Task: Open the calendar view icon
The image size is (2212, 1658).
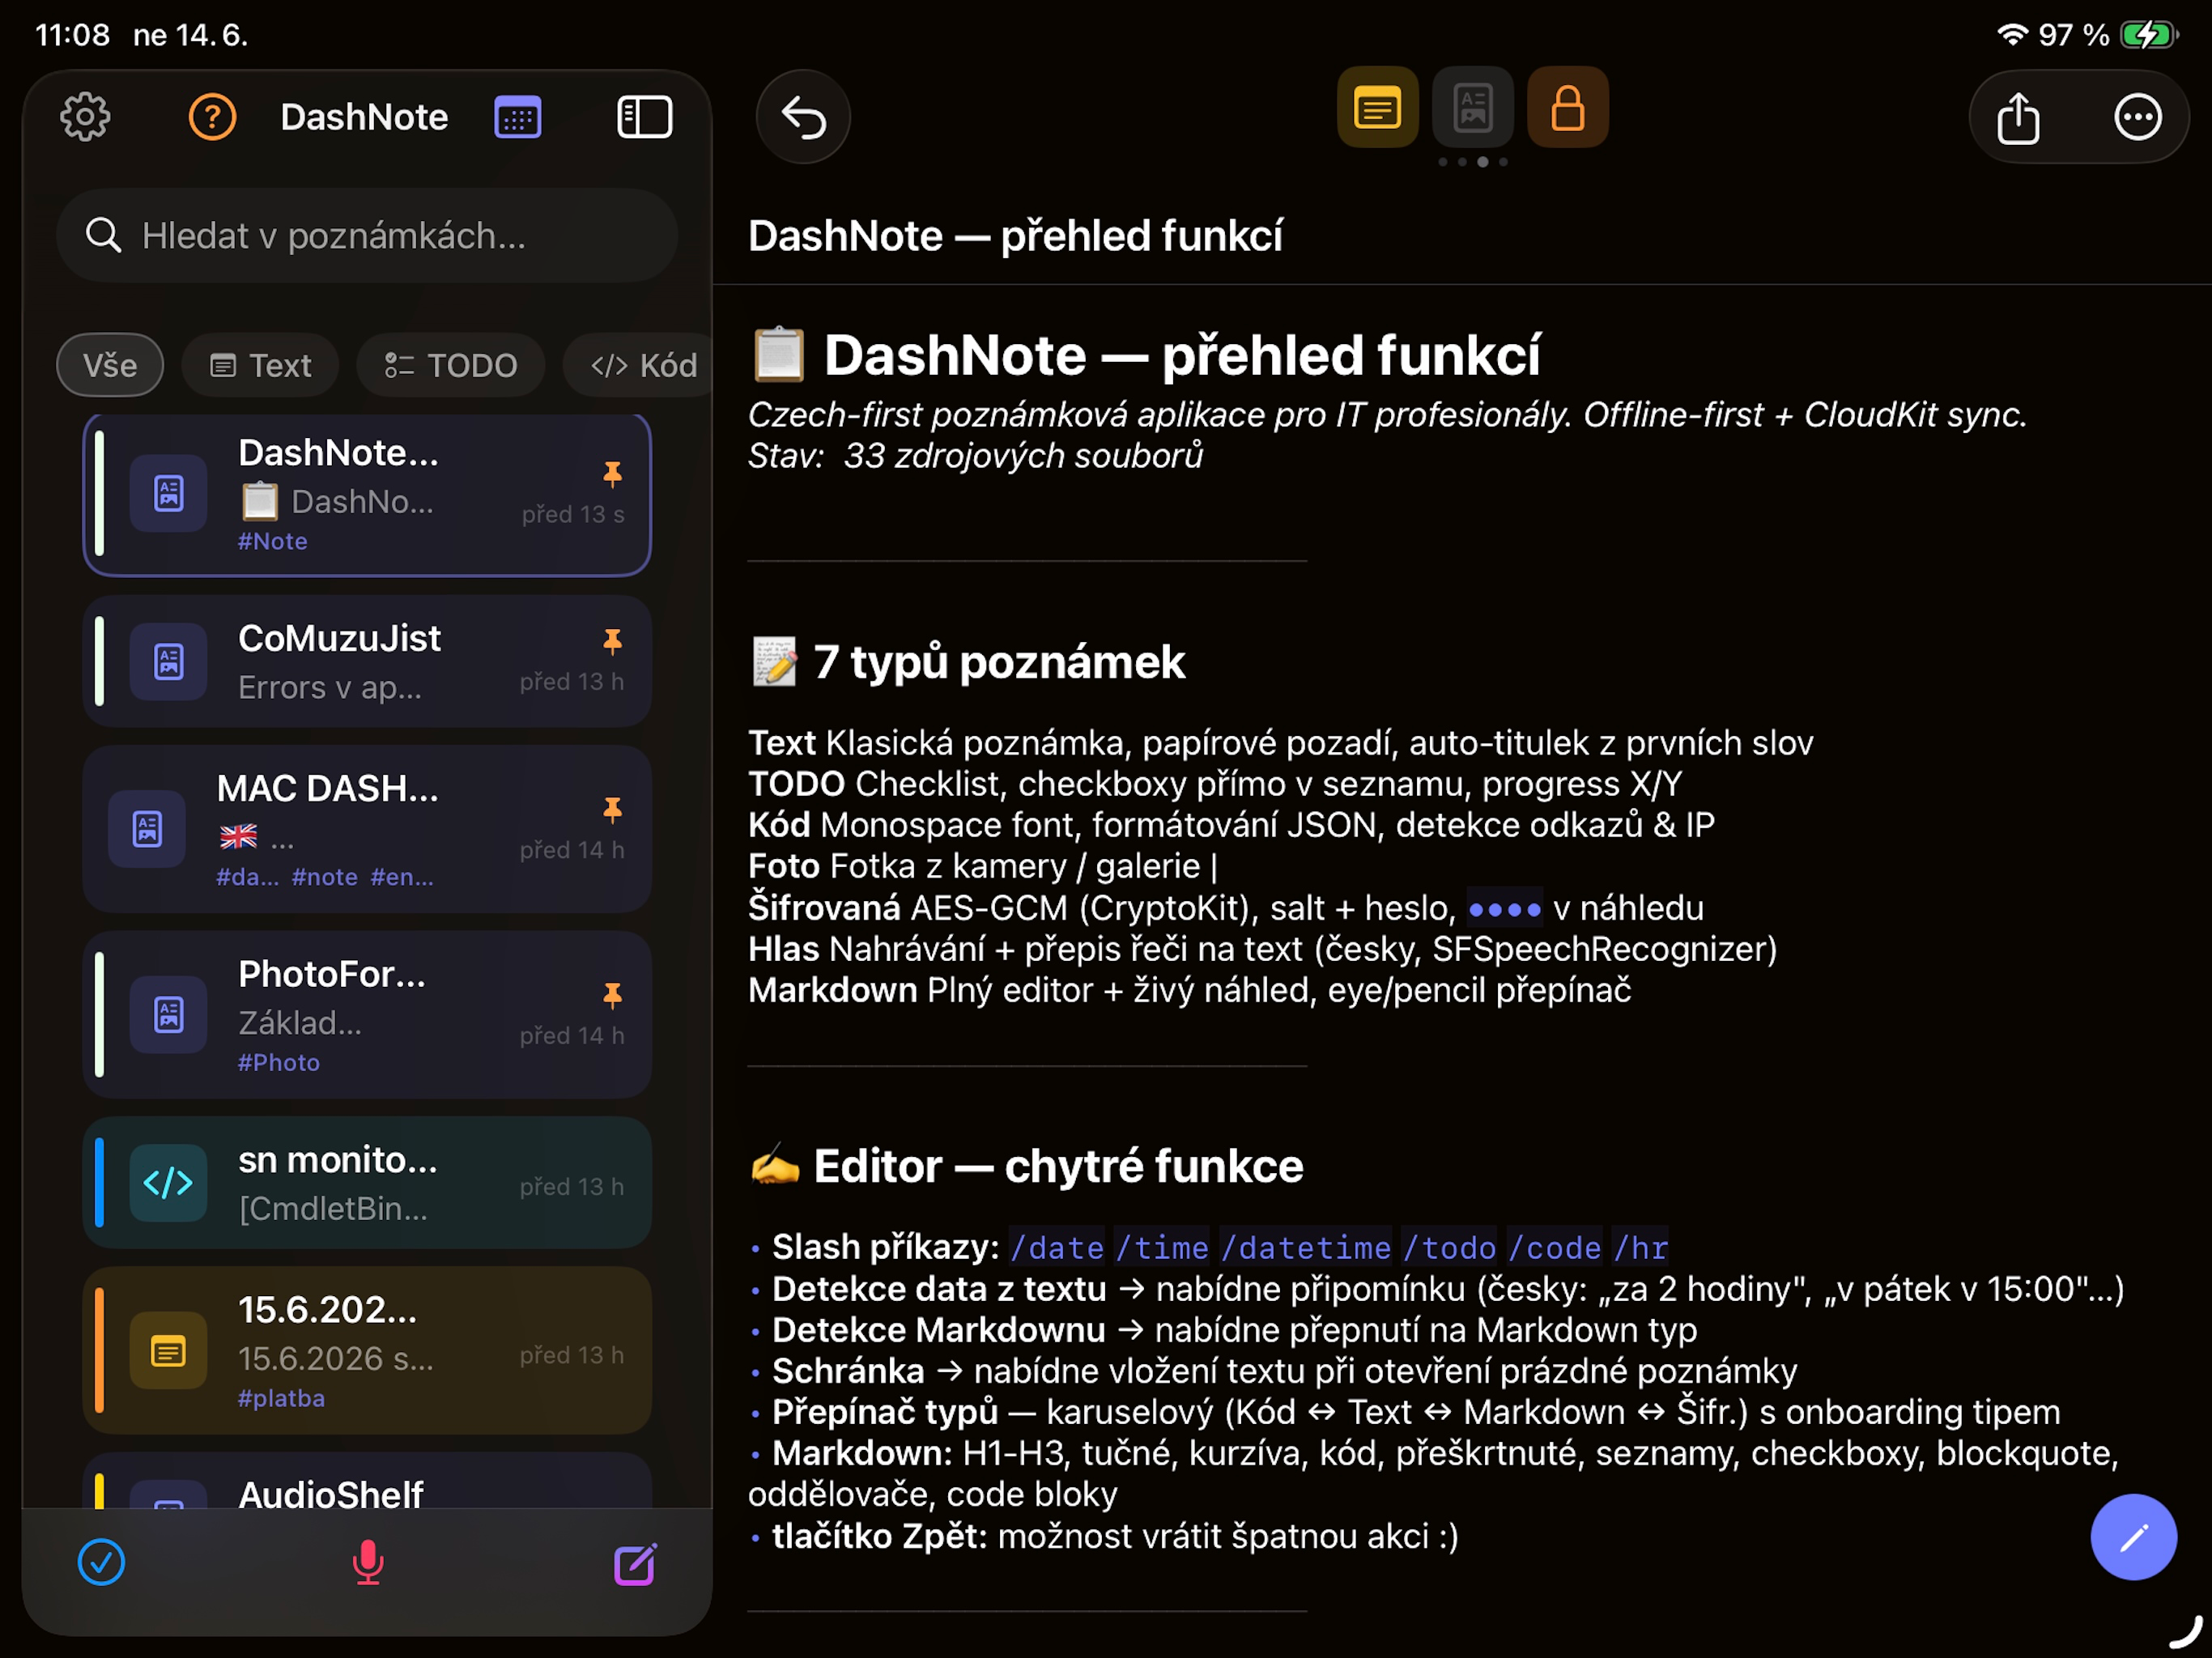Action: pyautogui.click(x=518, y=117)
